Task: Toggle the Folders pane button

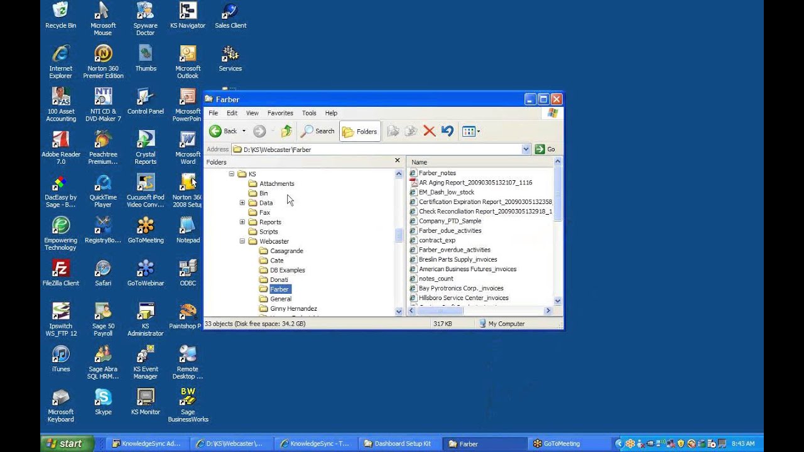Action: [x=360, y=131]
